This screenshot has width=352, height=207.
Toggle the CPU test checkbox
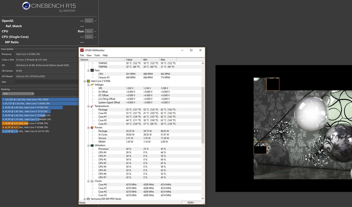point(95,31)
